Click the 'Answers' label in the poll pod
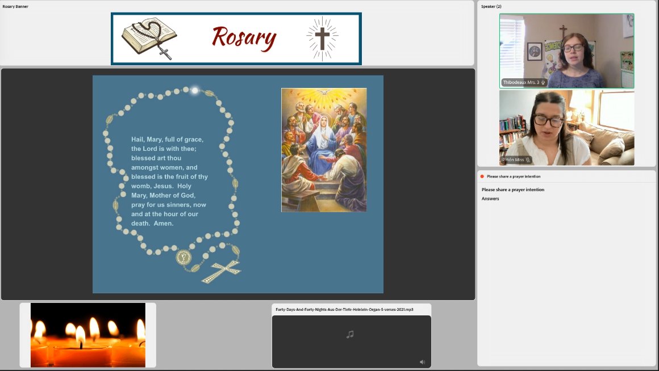Screen dimensions: 659x371 [490, 199]
